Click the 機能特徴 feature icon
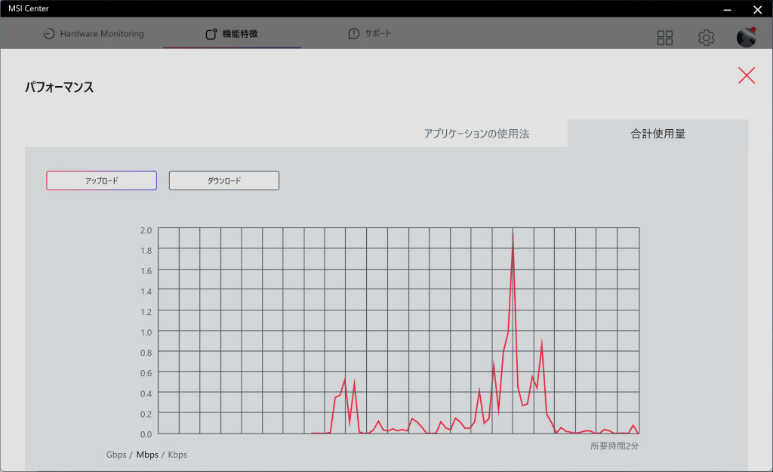This screenshot has width=773, height=472. tap(211, 34)
